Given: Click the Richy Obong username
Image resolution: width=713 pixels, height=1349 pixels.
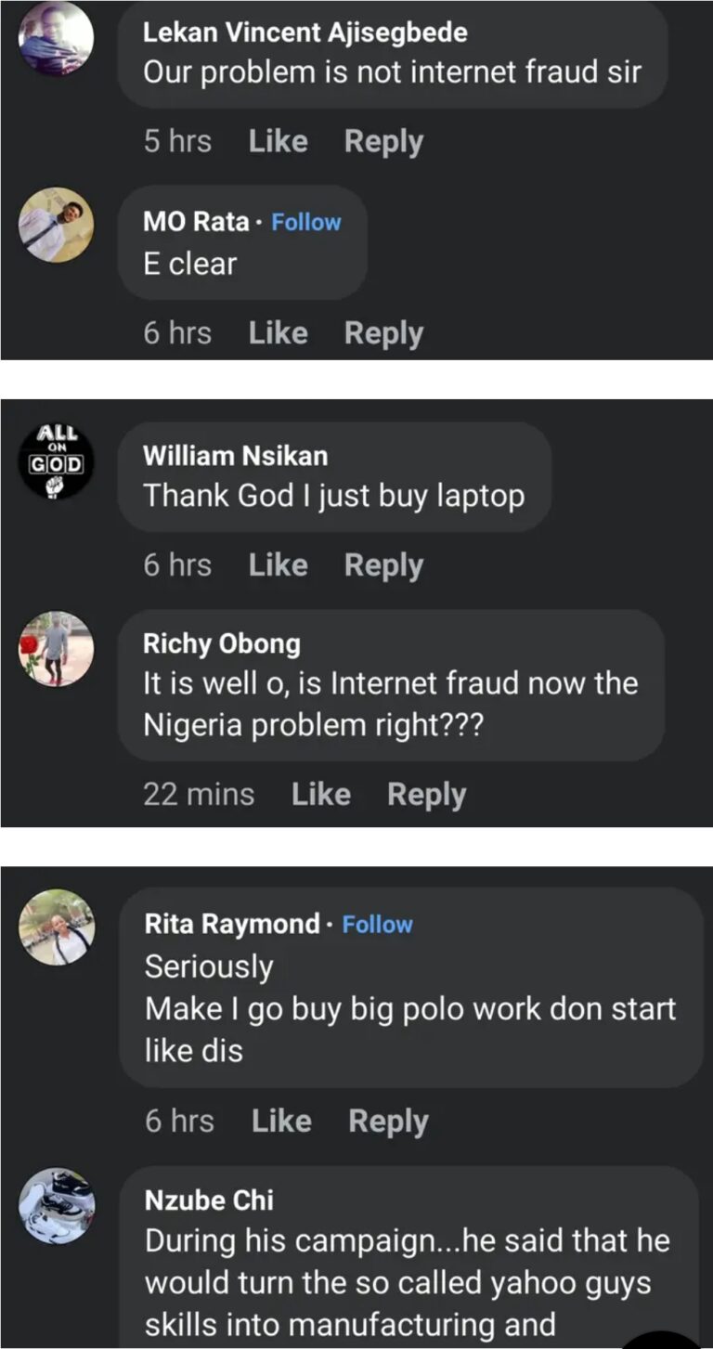Looking at the screenshot, I should point(221,643).
